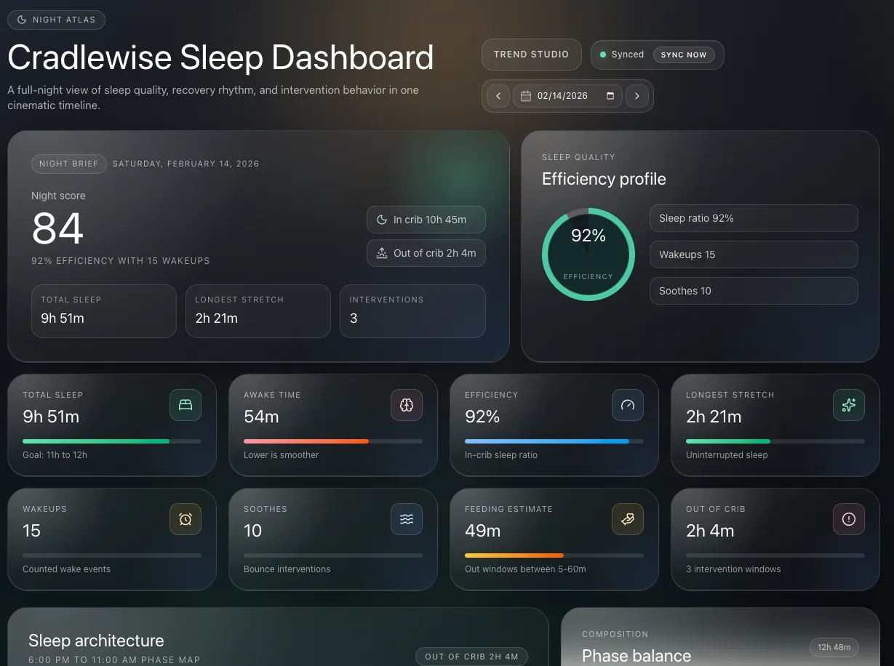The width and height of the screenshot is (894, 666).
Task: Advance to the next day with right chevron
Action: 637,95
